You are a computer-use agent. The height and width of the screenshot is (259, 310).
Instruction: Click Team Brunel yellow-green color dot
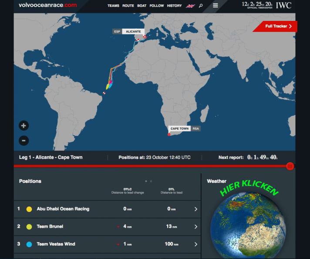pos(29,227)
